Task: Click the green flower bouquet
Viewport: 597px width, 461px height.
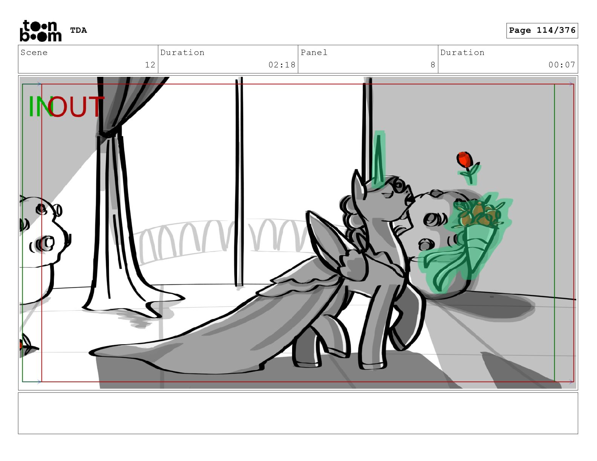Action: click(466, 242)
